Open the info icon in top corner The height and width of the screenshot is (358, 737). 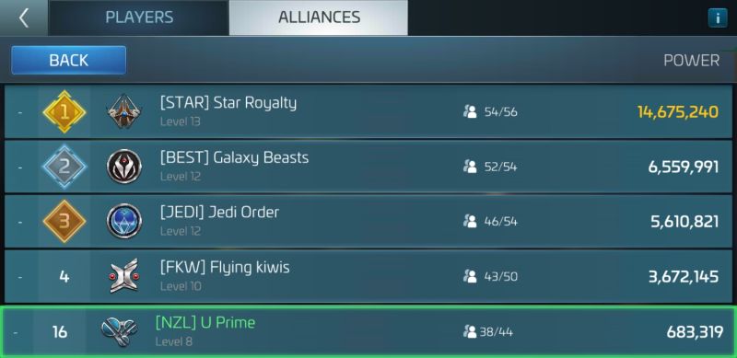(x=718, y=18)
